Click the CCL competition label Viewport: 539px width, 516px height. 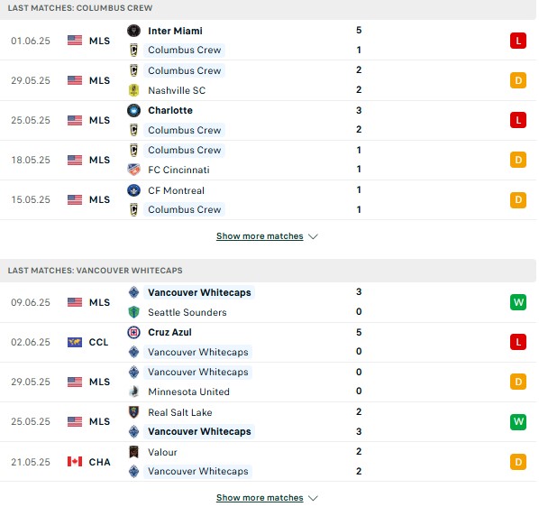click(98, 342)
